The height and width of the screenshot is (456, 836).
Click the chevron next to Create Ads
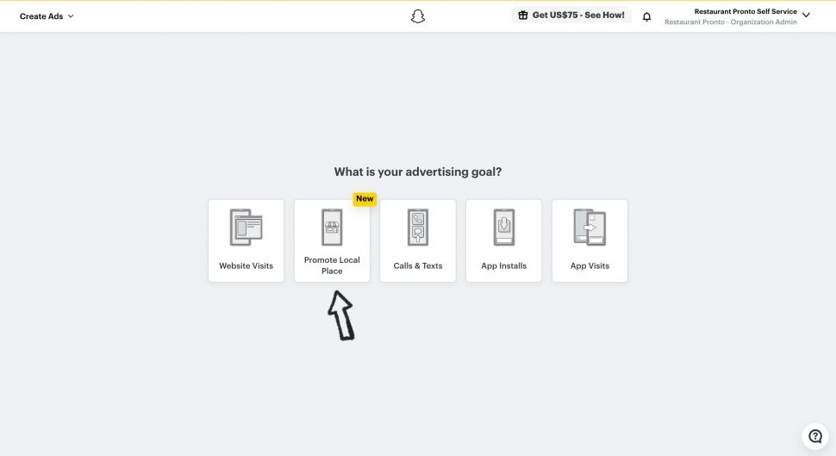tap(71, 16)
